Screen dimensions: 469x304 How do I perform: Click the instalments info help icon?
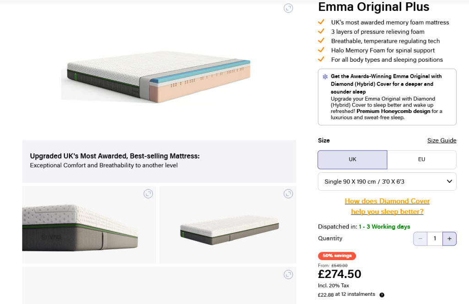(382, 295)
